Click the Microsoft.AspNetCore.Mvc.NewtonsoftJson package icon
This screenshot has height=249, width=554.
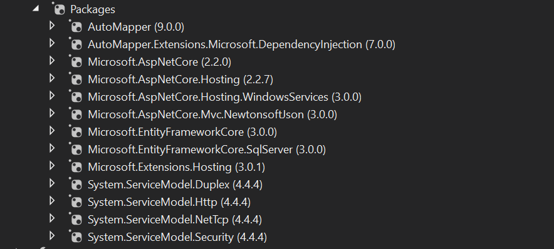[x=76, y=114]
